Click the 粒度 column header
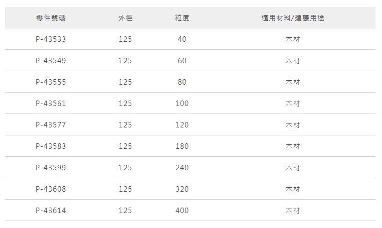 (182, 18)
